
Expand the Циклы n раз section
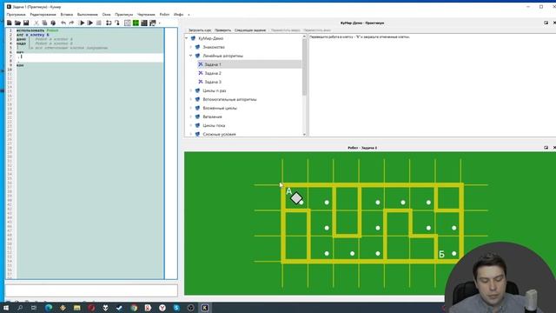click(x=191, y=90)
